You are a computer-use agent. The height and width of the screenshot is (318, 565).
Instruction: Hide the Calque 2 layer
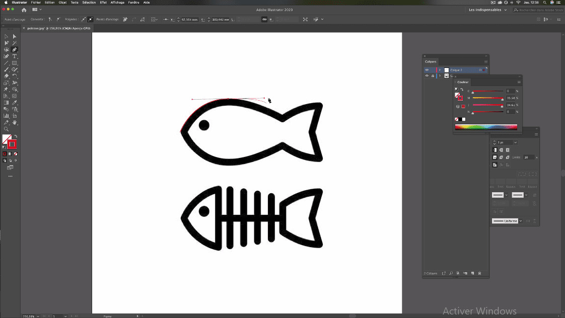[x=427, y=70]
